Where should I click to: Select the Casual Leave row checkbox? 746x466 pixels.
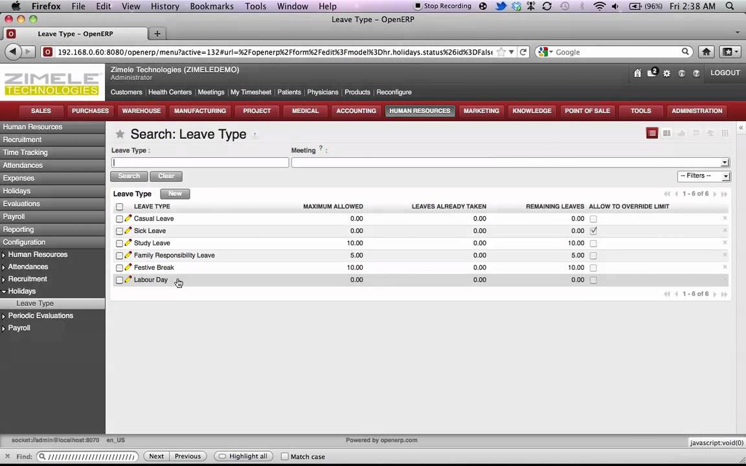coord(119,219)
